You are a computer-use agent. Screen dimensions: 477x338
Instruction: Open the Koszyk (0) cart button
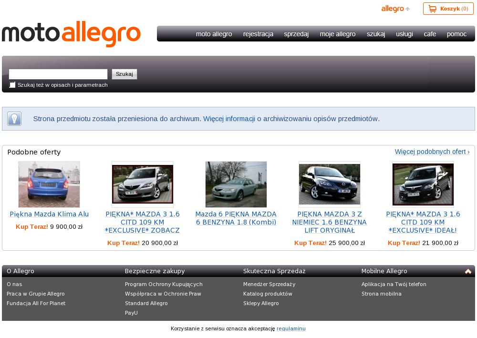pyautogui.click(x=448, y=9)
